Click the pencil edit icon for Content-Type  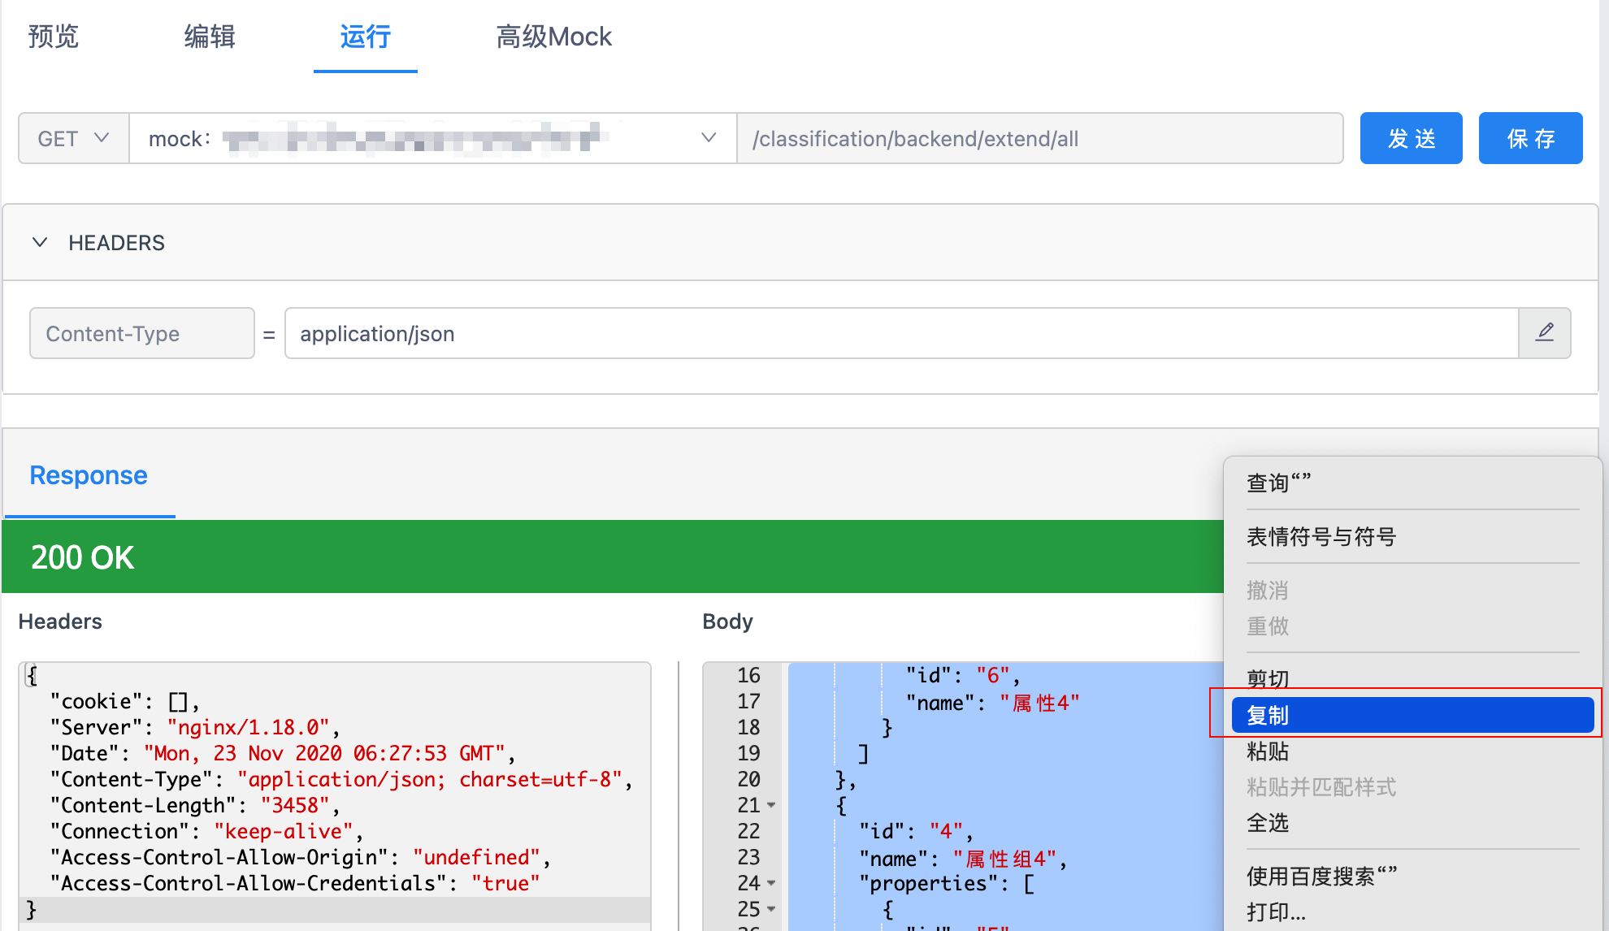[1544, 333]
